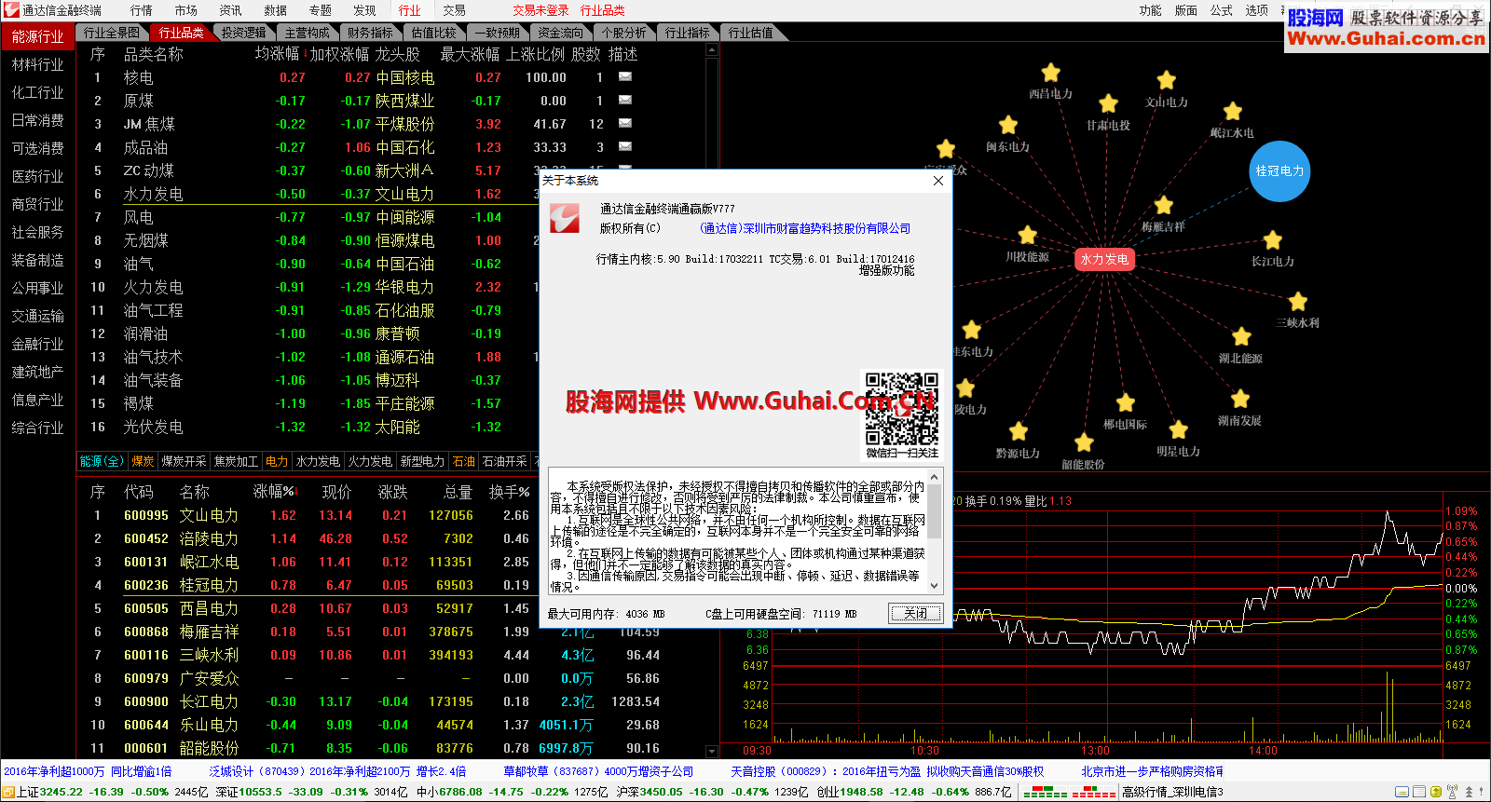Switch to the 投资逻辑 tab

pos(244,33)
